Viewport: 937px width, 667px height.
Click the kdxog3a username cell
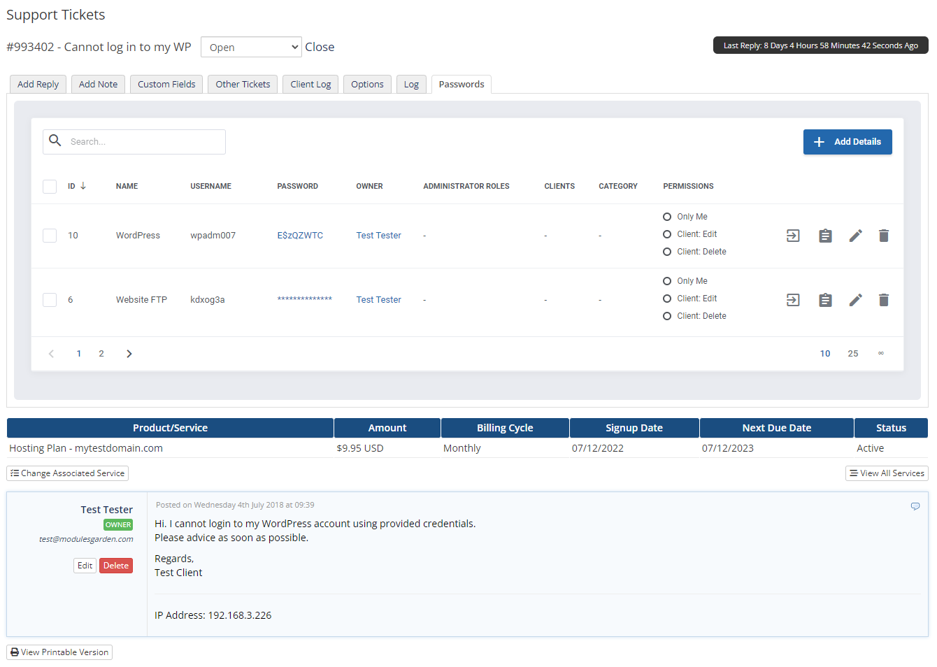[208, 300]
